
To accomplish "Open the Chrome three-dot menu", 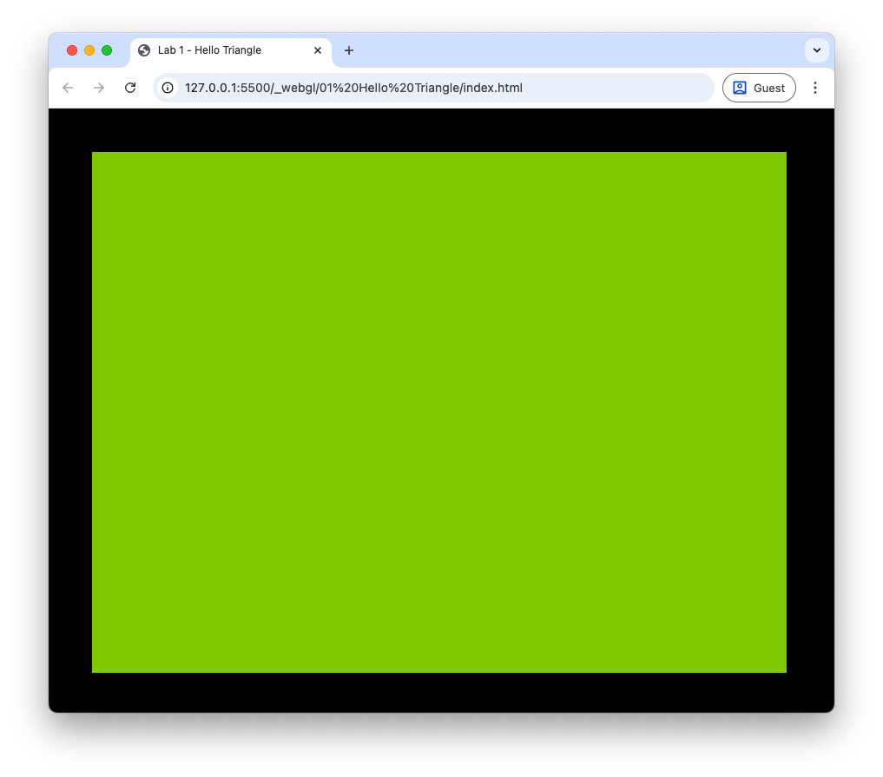I will 815,88.
